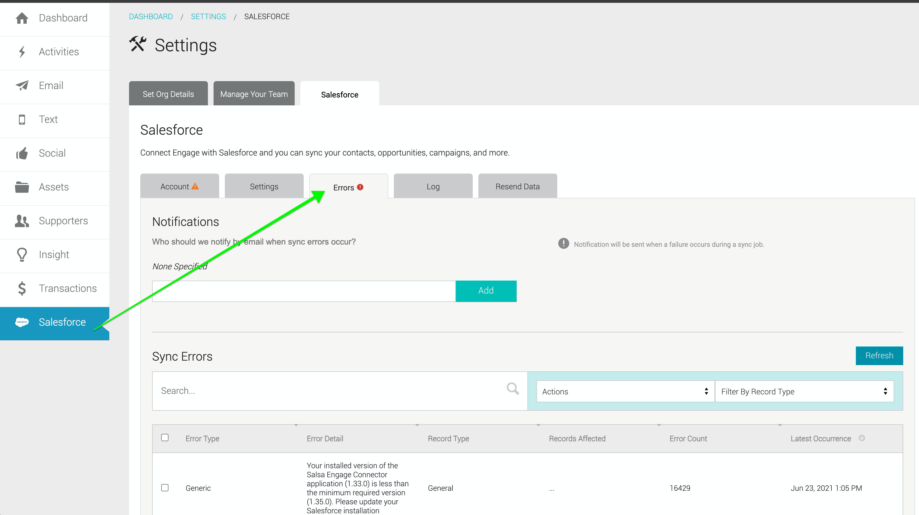Focus the notification email input field
Image resolution: width=919 pixels, height=515 pixels.
pyautogui.click(x=304, y=291)
